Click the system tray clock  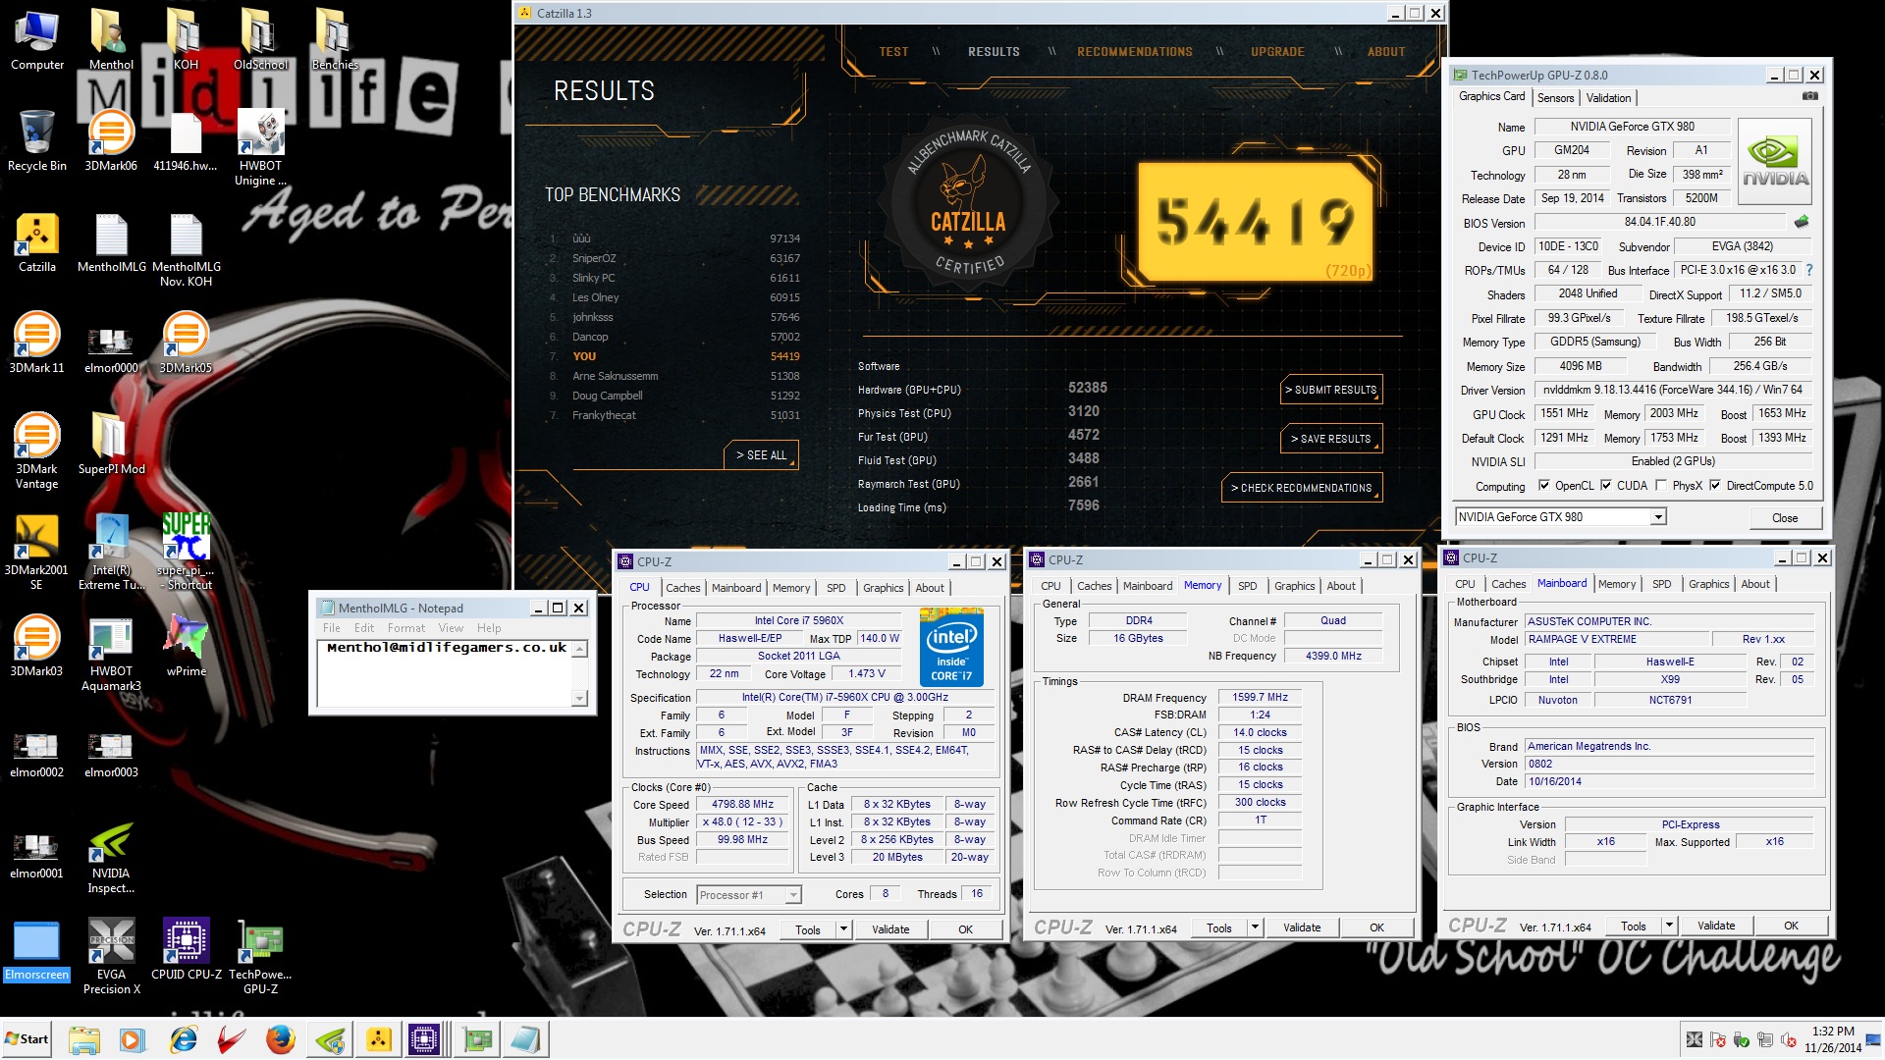point(1832,1039)
